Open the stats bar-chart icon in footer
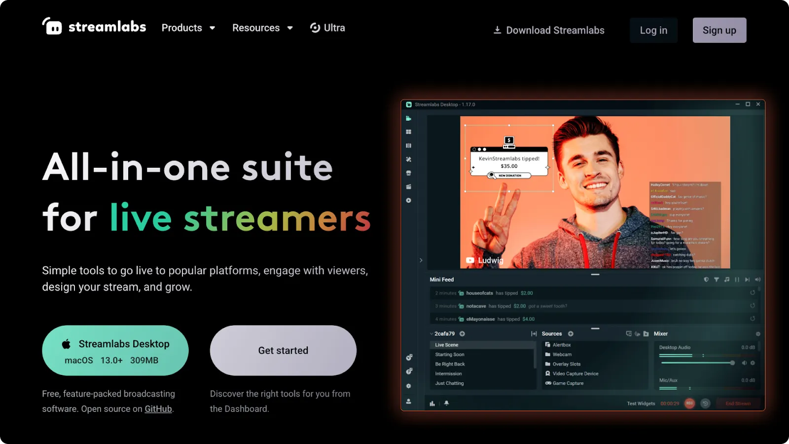789x444 pixels. [432, 404]
